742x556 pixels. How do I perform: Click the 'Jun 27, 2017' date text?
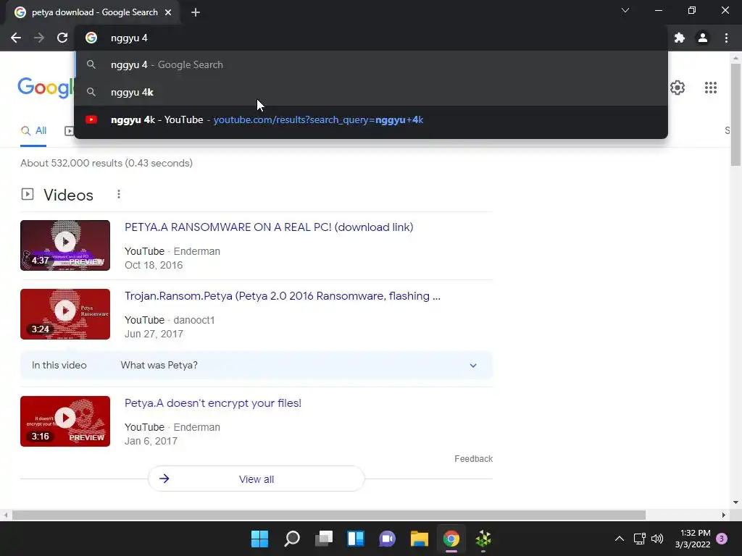pyautogui.click(x=154, y=334)
